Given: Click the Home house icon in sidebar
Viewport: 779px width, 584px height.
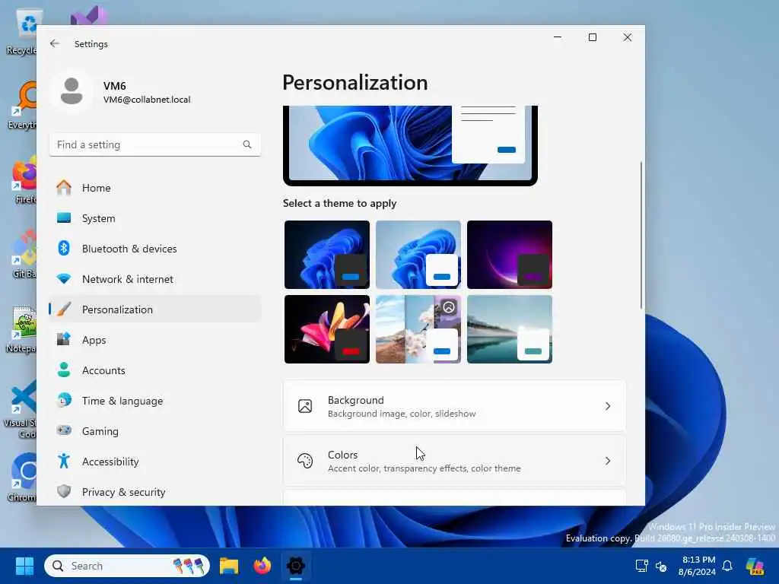Looking at the screenshot, I should click(x=64, y=188).
